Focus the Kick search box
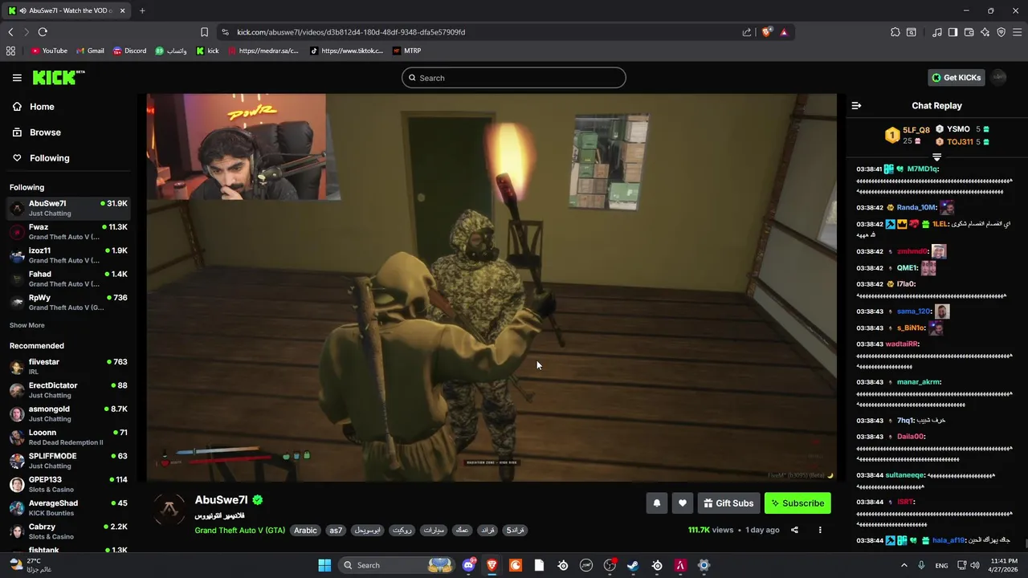Viewport: 1028px width, 578px height. click(514, 78)
